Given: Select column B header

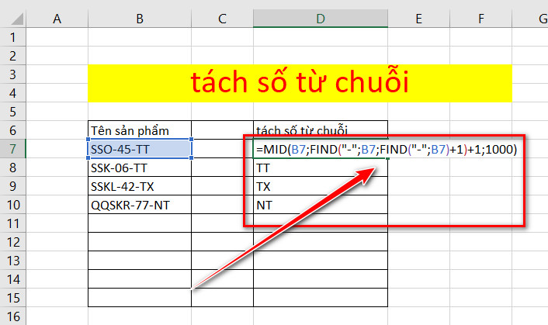Looking at the screenshot, I should click(x=140, y=19).
